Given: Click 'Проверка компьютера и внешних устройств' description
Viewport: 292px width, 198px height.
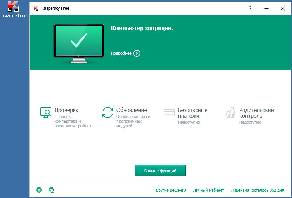Looking at the screenshot, I should click(73, 121).
